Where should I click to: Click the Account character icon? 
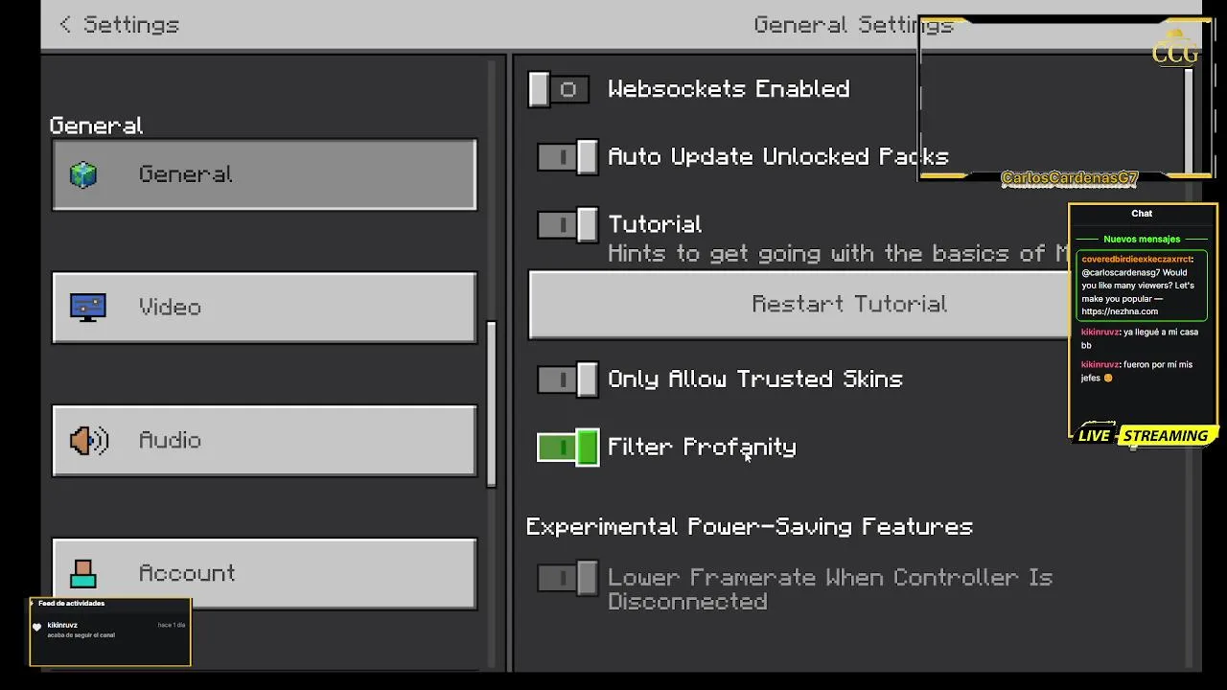click(83, 573)
